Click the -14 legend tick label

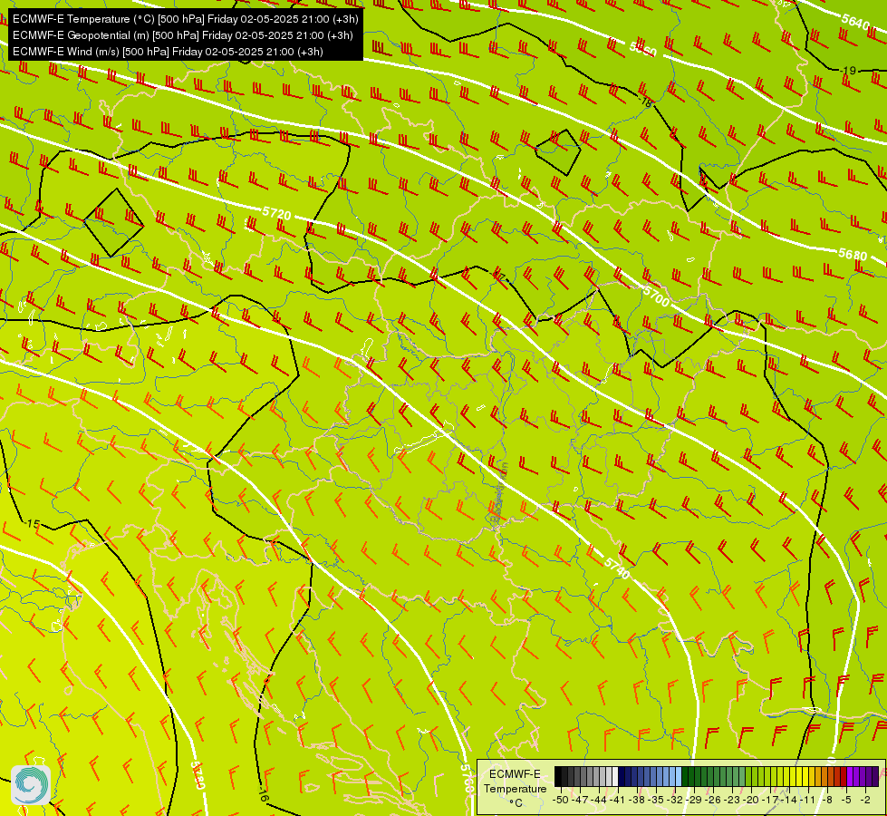788,800
